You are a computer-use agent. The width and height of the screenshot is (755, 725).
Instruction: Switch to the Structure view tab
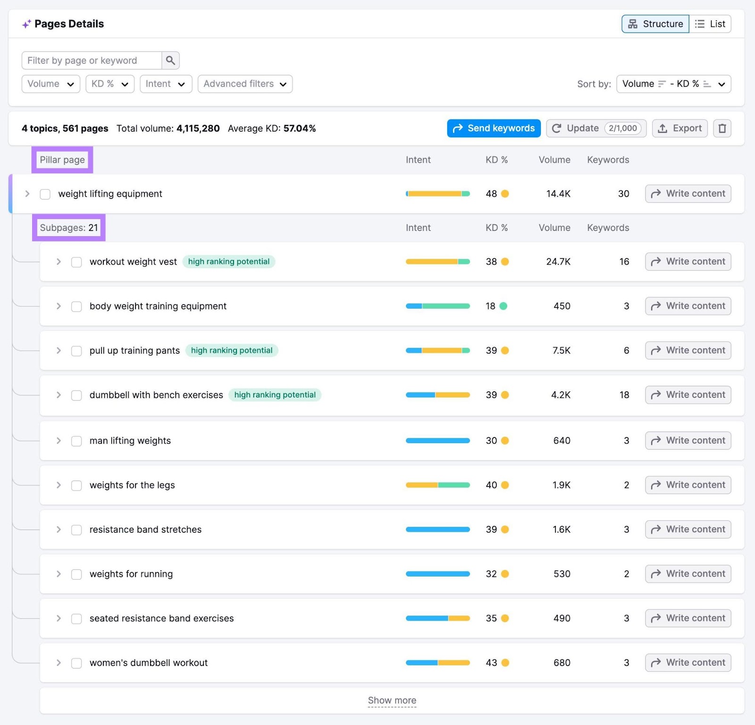(x=655, y=24)
